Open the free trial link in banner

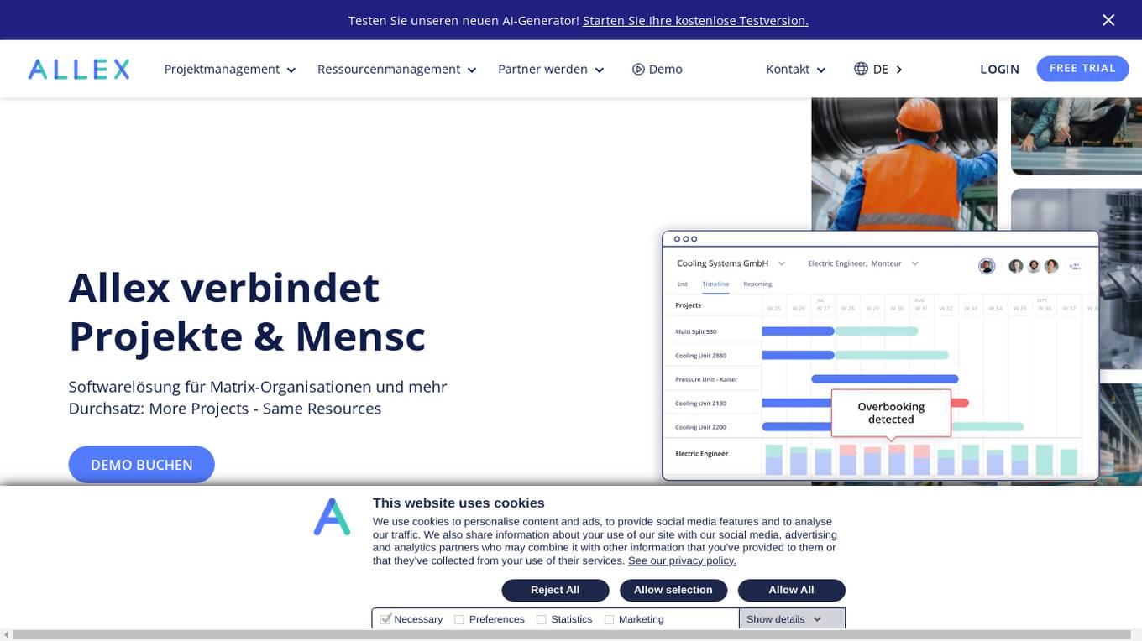tap(695, 20)
